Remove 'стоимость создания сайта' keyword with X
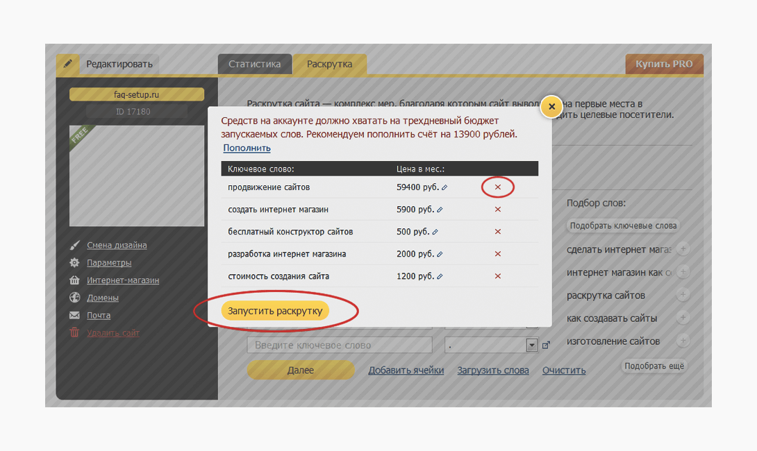The image size is (757, 451). click(x=498, y=276)
